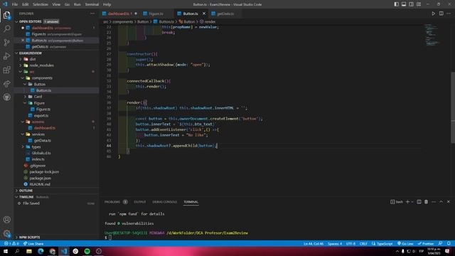Click the Run code play icon
The image size is (455, 256).
pyautogui.click(x=433, y=14)
